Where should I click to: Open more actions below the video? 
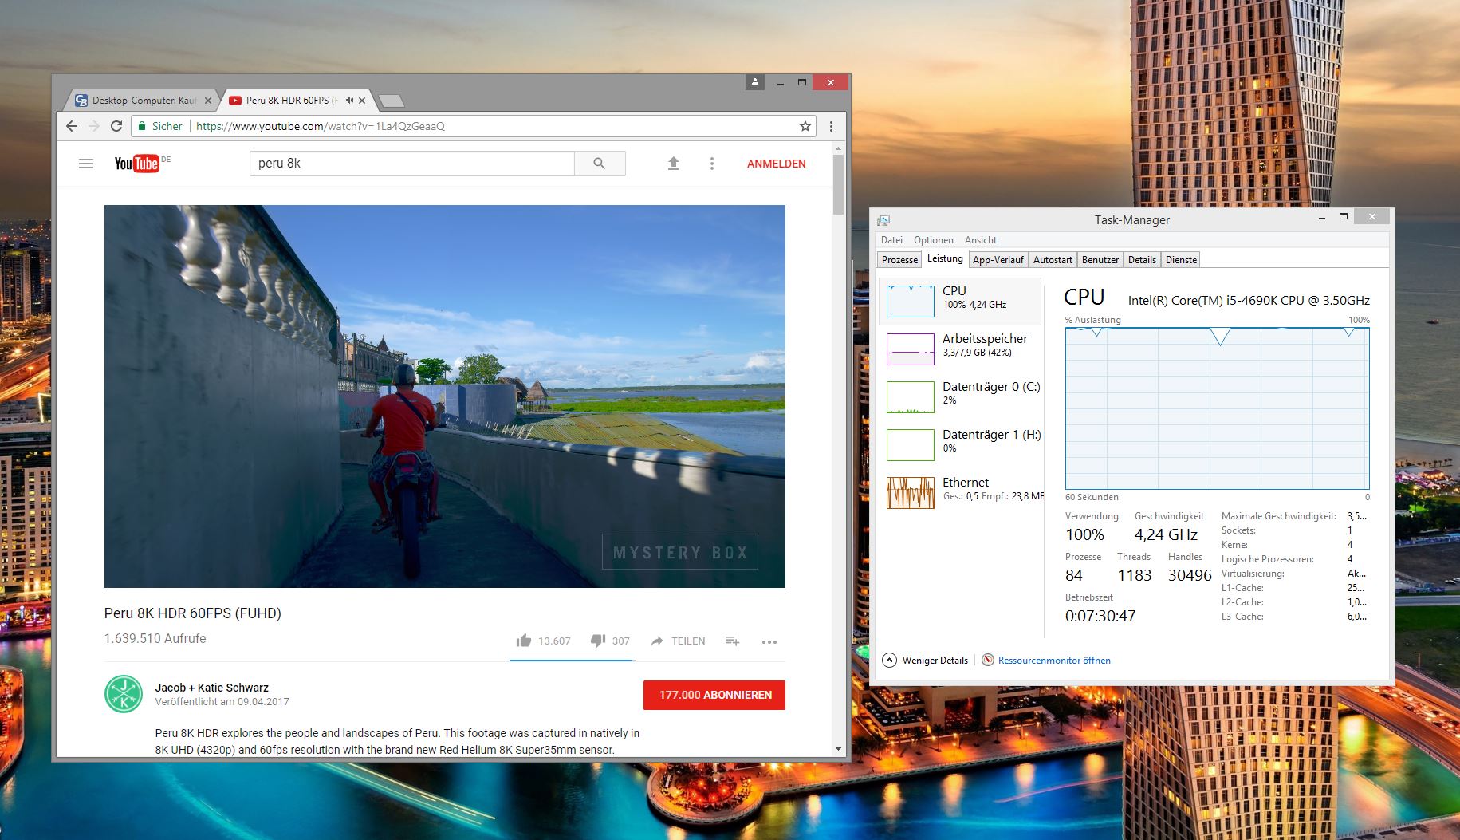point(769,641)
